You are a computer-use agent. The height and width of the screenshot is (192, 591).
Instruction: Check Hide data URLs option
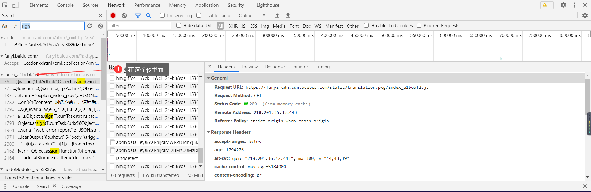click(178, 25)
